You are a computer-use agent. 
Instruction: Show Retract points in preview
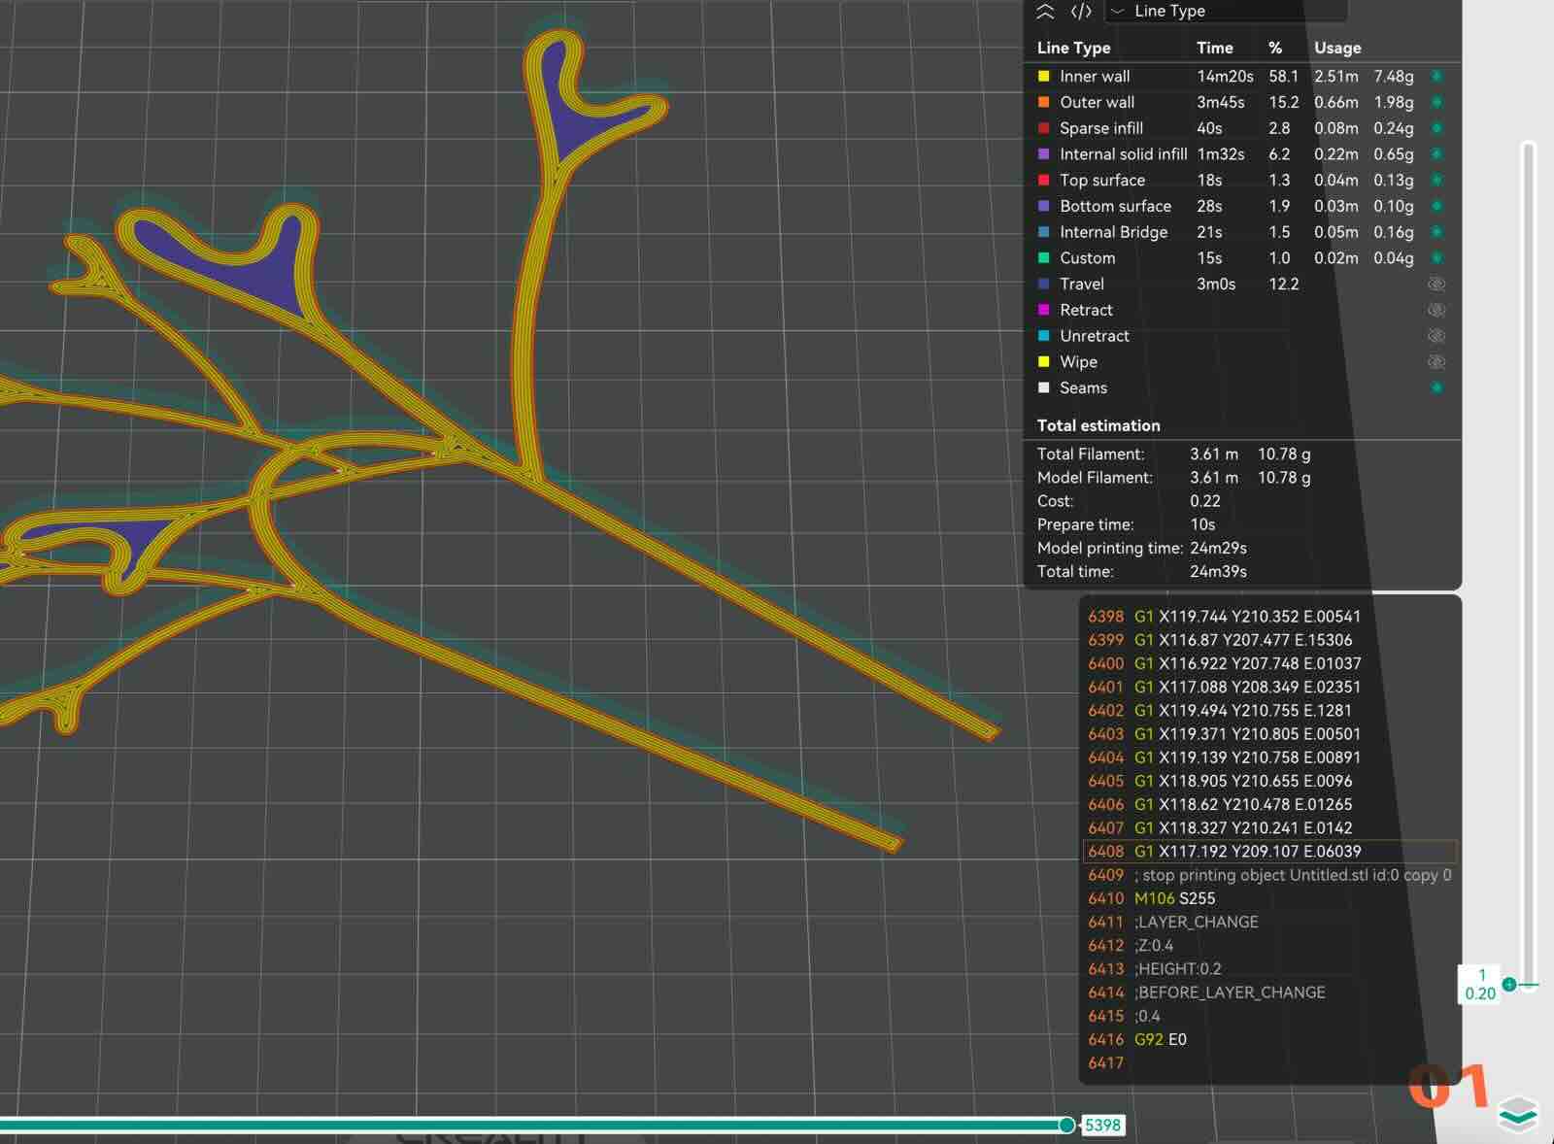[x=1436, y=310]
